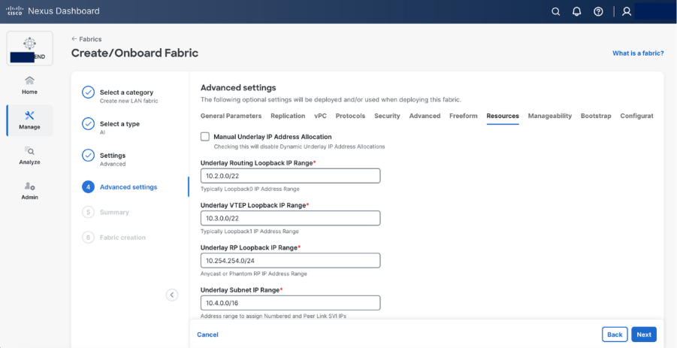Click the Back button

point(615,334)
